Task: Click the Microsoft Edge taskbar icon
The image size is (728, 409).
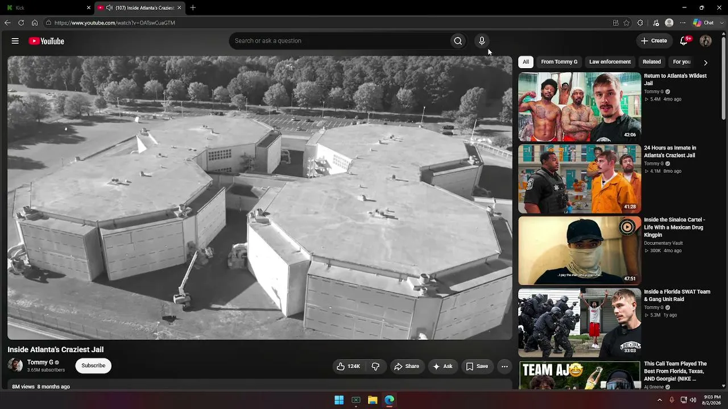Action: click(x=389, y=400)
